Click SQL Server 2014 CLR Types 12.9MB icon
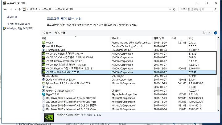 pos(43,98)
